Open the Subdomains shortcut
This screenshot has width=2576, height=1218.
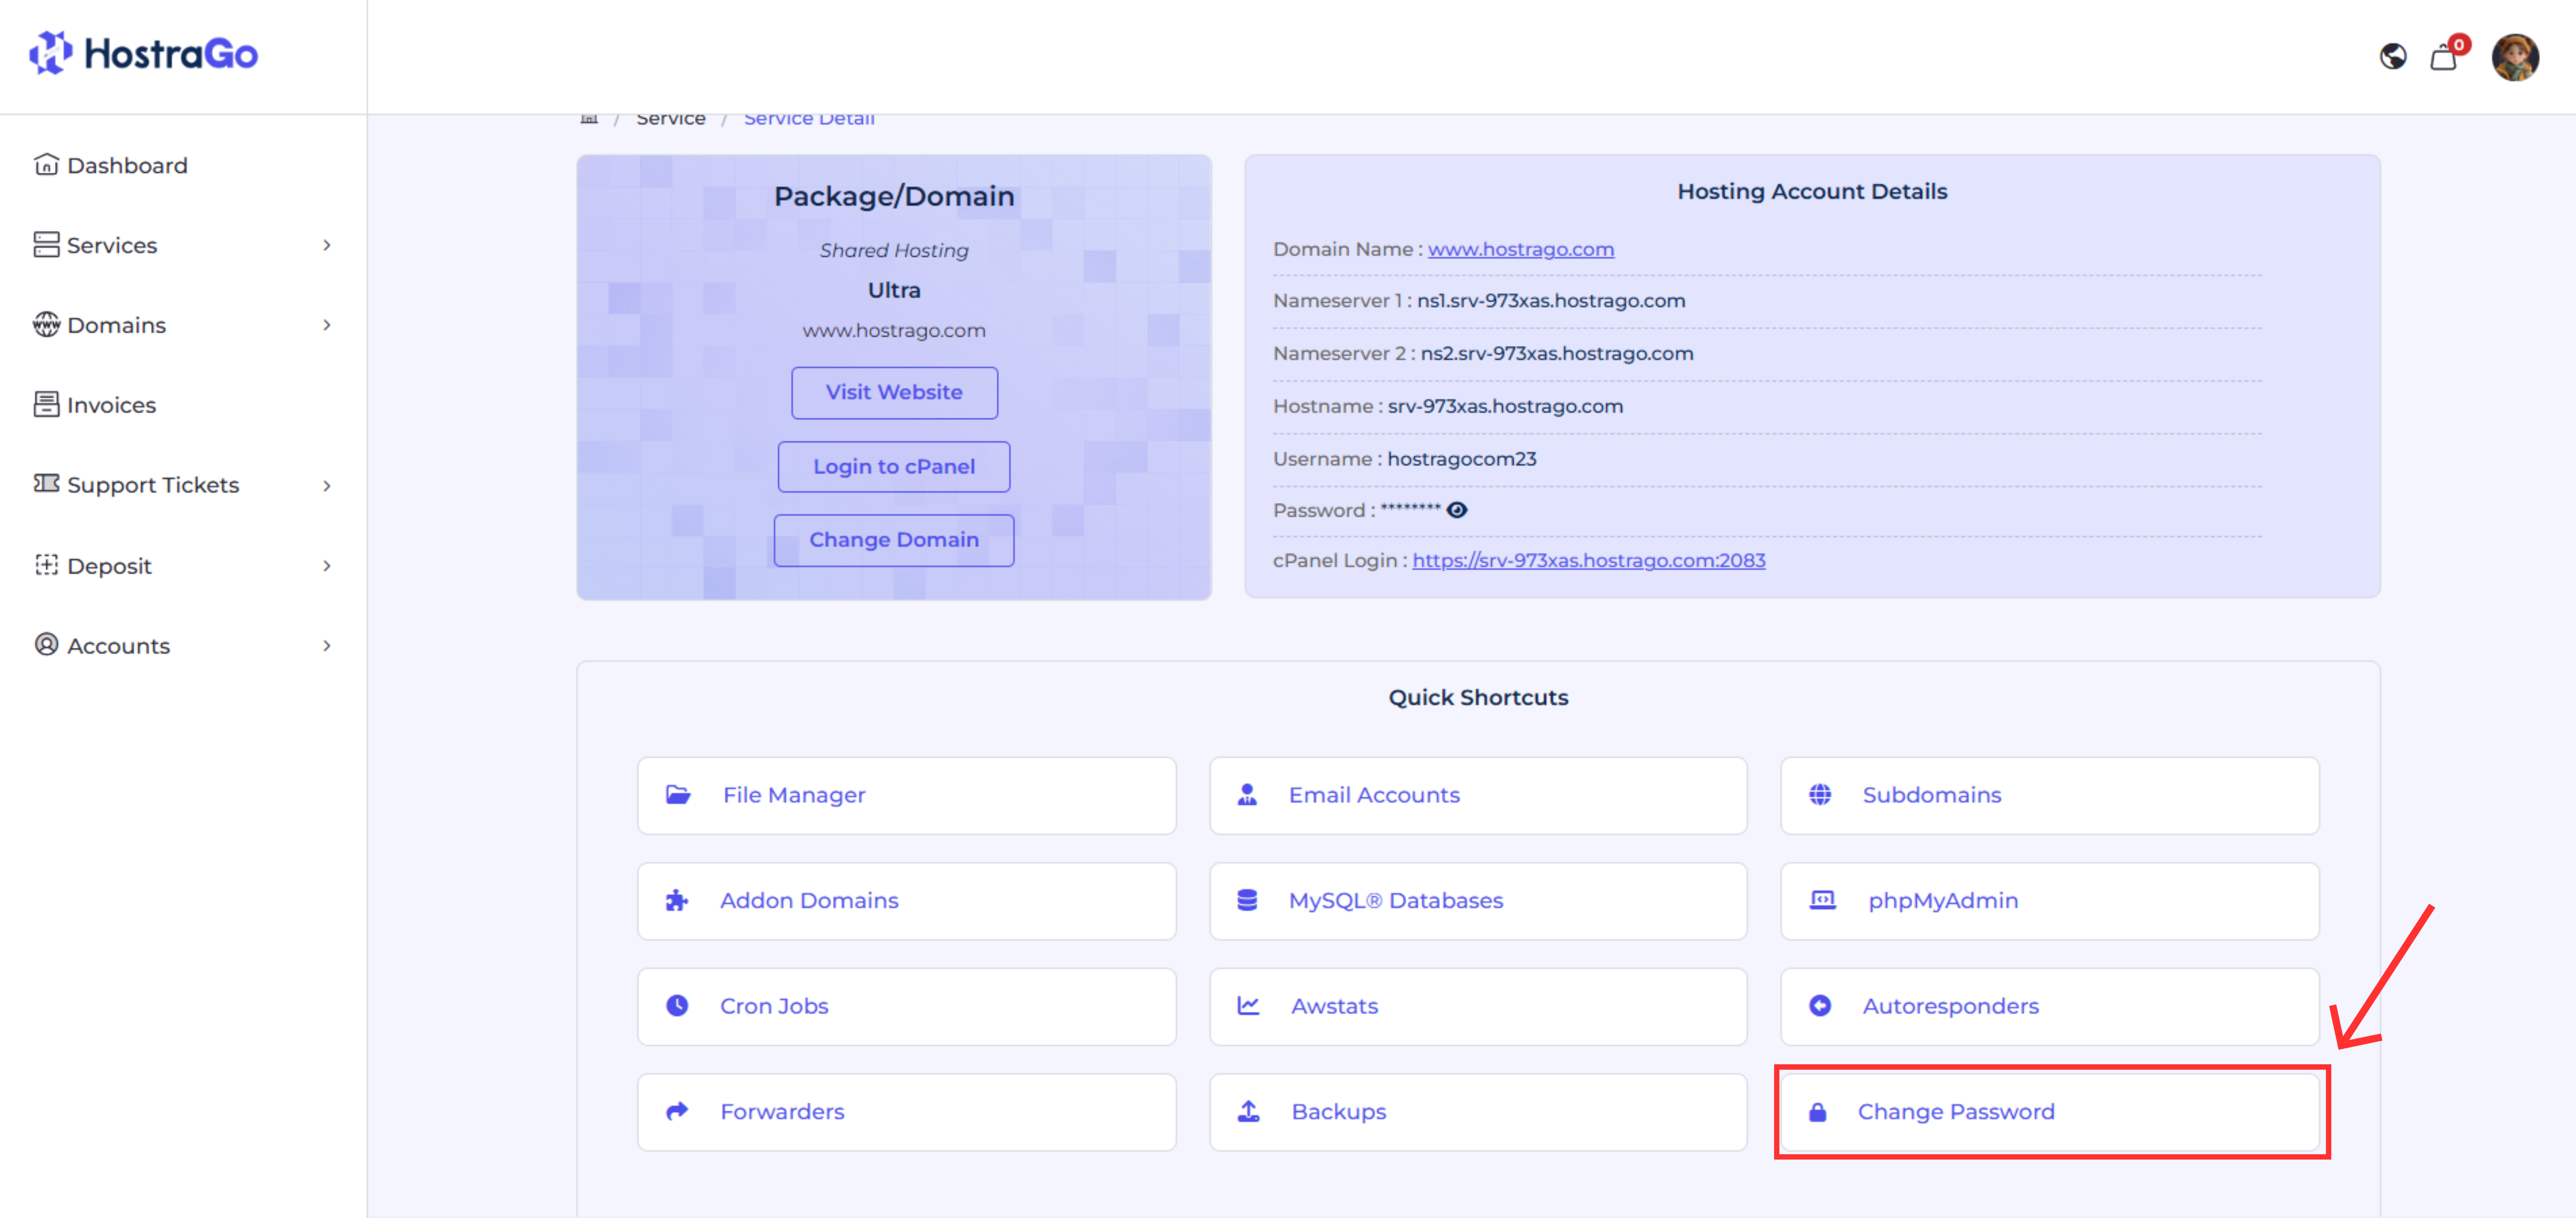[x=2049, y=795]
